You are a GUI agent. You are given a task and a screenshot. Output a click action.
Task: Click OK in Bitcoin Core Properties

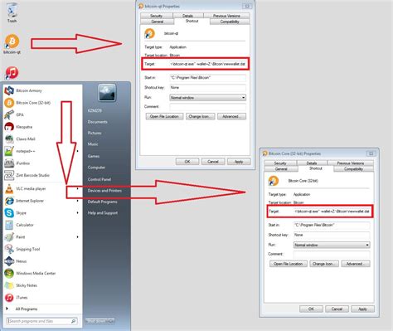pyautogui.click(x=311, y=309)
